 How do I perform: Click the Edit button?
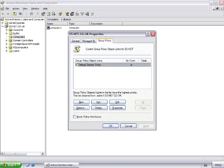pos(118,102)
